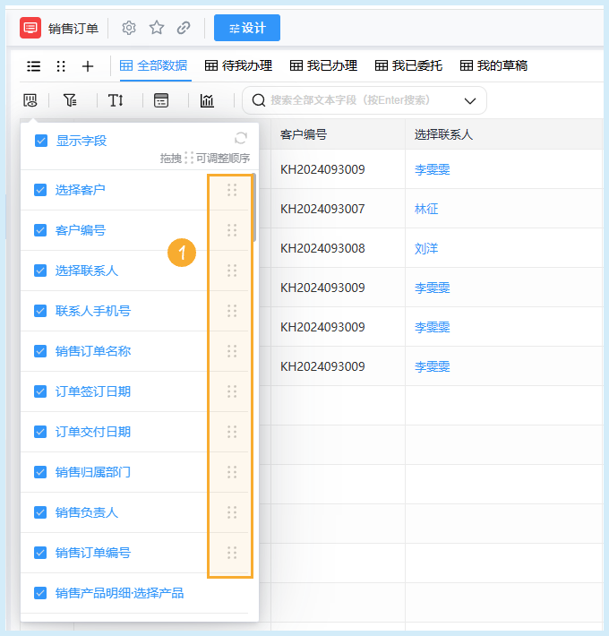Click the search magnifier icon

(258, 100)
